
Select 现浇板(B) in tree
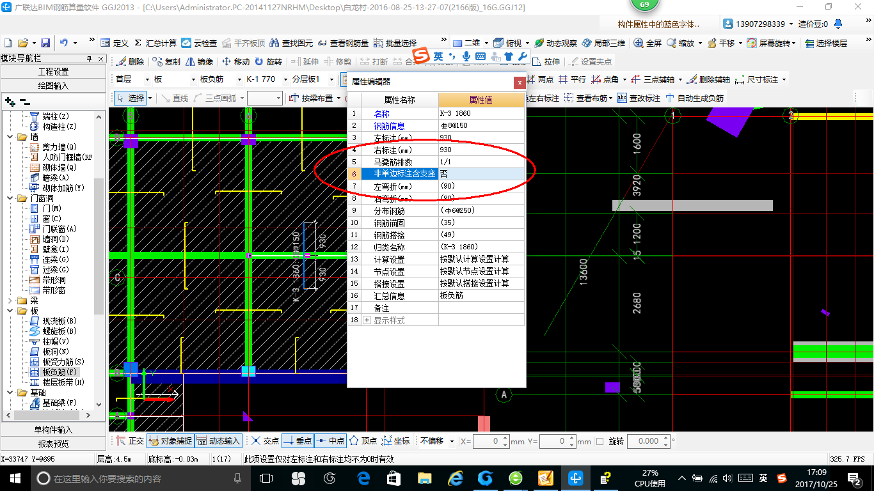(x=60, y=321)
